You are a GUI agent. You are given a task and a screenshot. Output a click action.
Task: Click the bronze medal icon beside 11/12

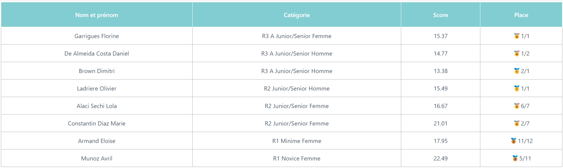514,141
